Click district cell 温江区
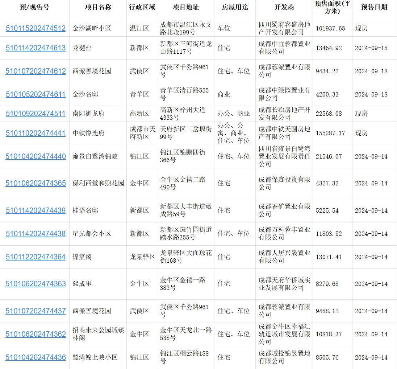397x369 pixels. pyautogui.click(x=139, y=28)
